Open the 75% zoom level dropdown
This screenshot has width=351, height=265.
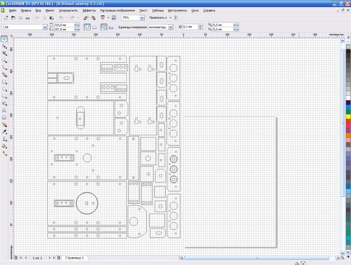click(142, 18)
